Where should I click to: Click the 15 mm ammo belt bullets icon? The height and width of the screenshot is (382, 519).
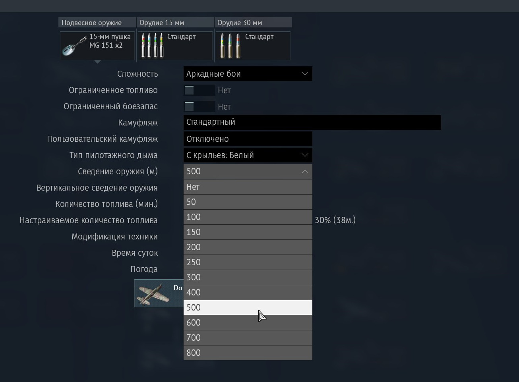153,46
